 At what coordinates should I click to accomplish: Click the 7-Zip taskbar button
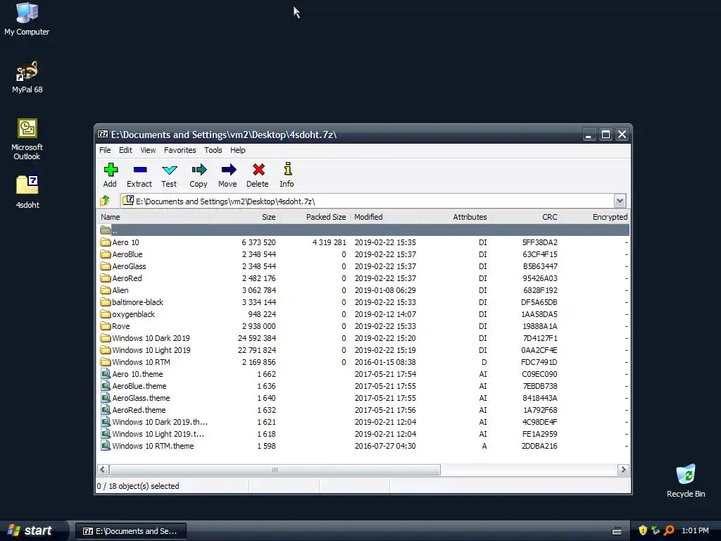[130, 531]
